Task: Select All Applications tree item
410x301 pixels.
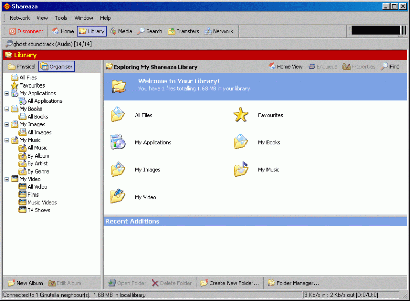Action: 40,101
